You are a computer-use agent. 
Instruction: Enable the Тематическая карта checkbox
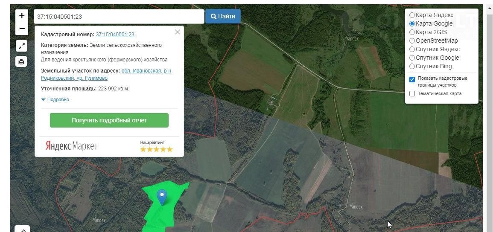tap(412, 94)
